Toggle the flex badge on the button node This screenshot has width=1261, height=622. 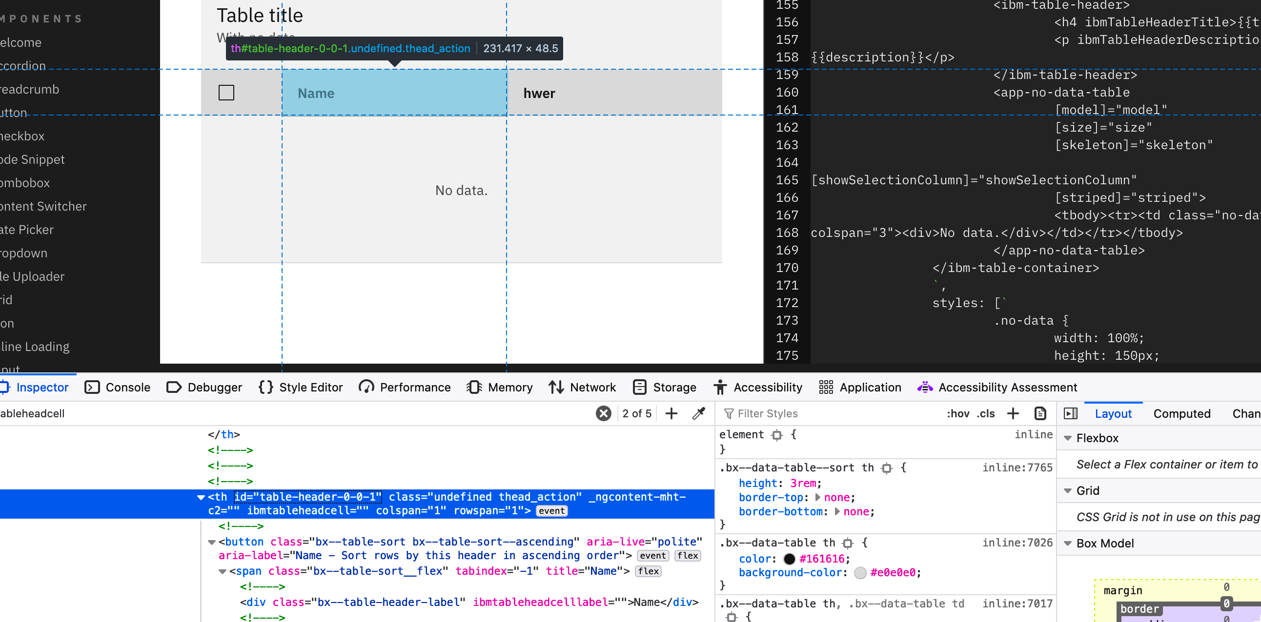pyautogui.click(x=687, y=556)
